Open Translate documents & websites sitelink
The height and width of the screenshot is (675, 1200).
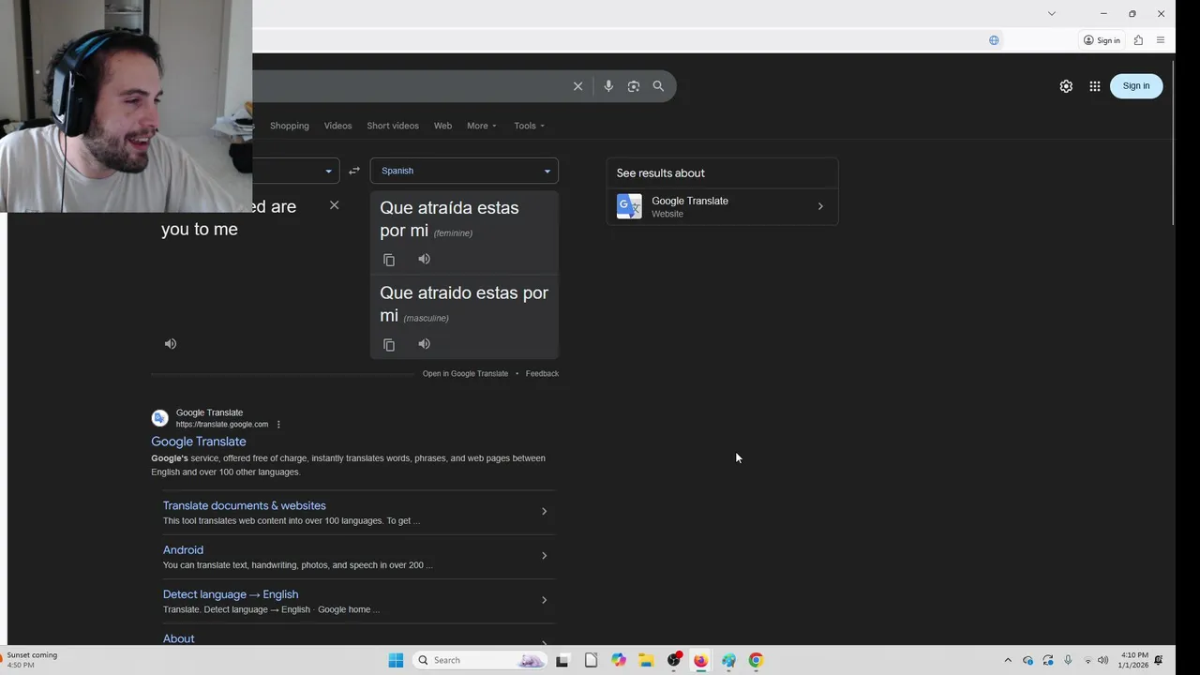click(x=245, y=505)
